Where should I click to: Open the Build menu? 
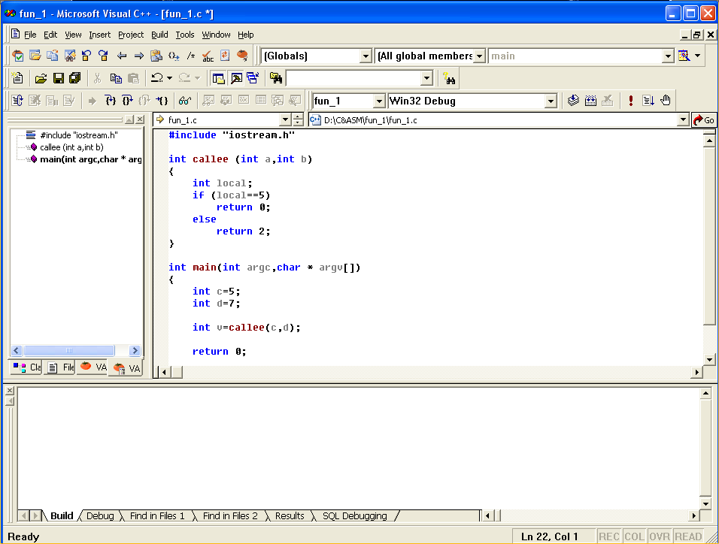pos(159,35)
